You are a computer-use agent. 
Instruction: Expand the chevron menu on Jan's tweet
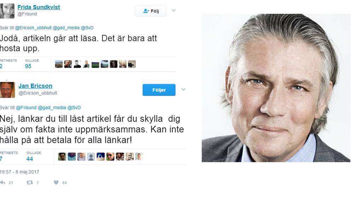coord(183,90)
